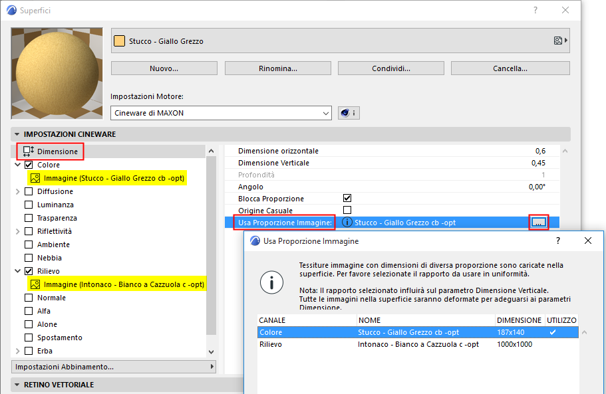Enable the Erba channel checkbox
This screenshot has height=394, width=606.
point(29,351)
